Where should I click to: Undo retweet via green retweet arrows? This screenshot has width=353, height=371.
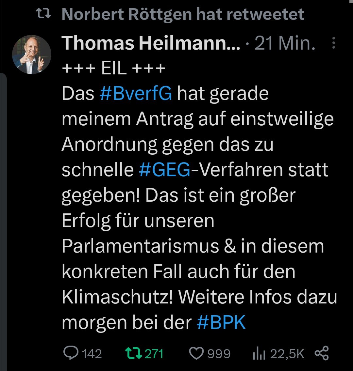[133, 353]
